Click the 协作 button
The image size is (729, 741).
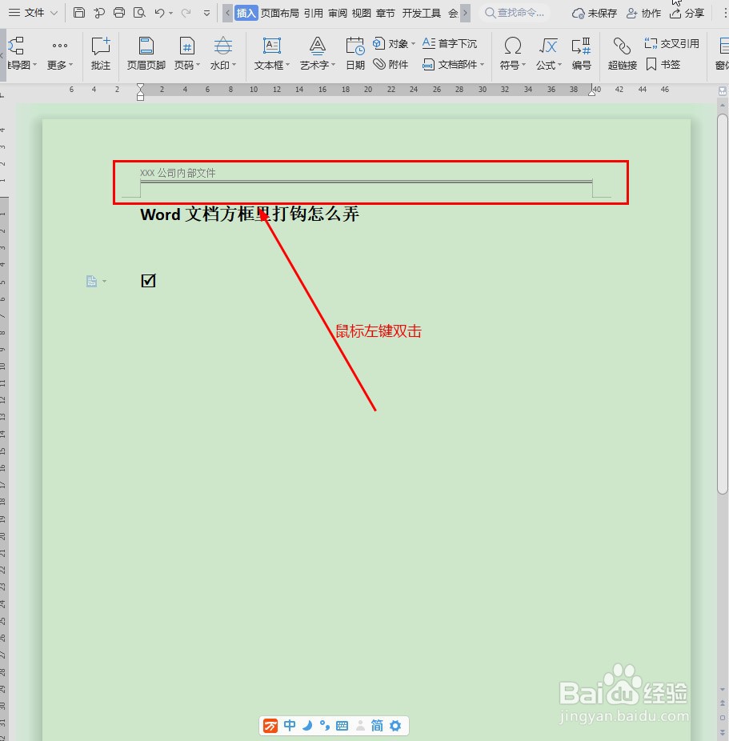point(643,14)
